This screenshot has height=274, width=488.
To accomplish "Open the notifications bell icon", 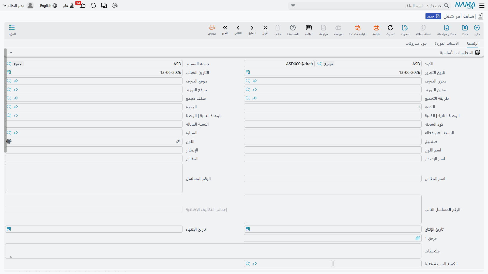I will click(x=93, y=6).
